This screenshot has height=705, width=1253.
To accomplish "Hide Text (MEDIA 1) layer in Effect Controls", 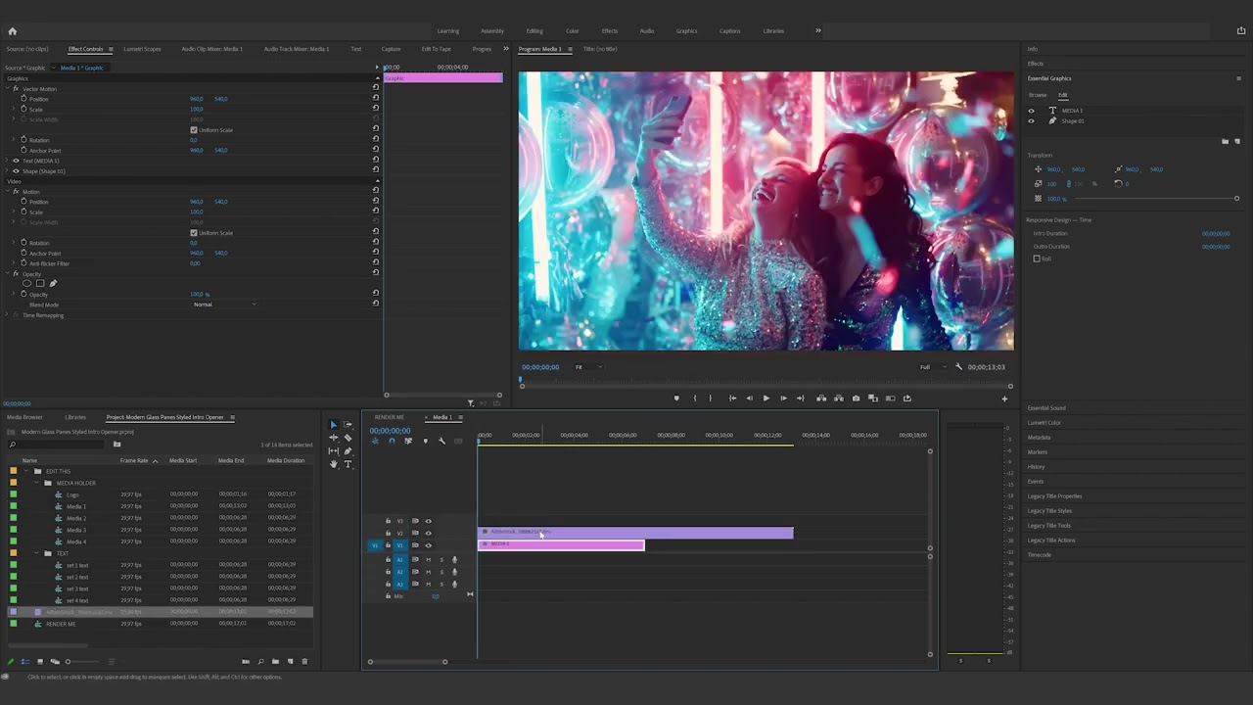I will pos(16,161).
